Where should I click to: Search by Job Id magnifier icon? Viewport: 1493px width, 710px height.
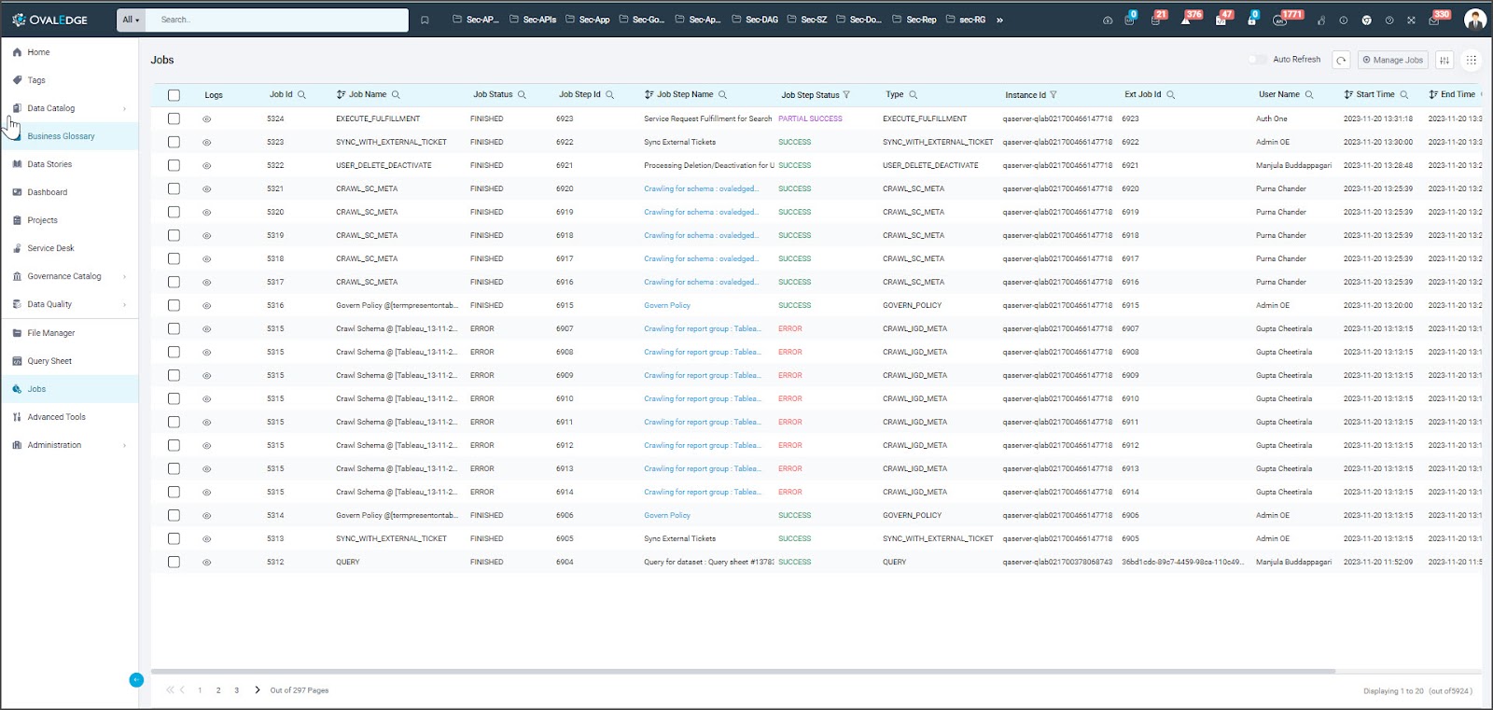coord(301,95)
